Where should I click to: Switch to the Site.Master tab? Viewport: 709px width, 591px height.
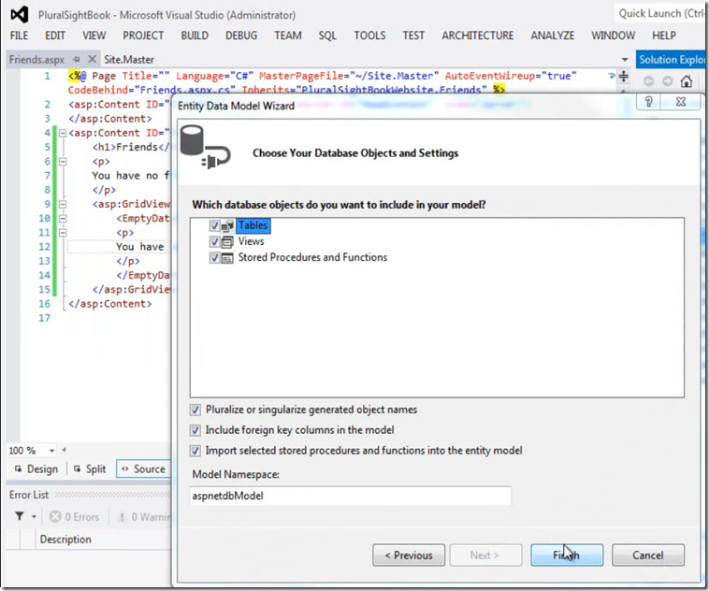pos(129,59)
